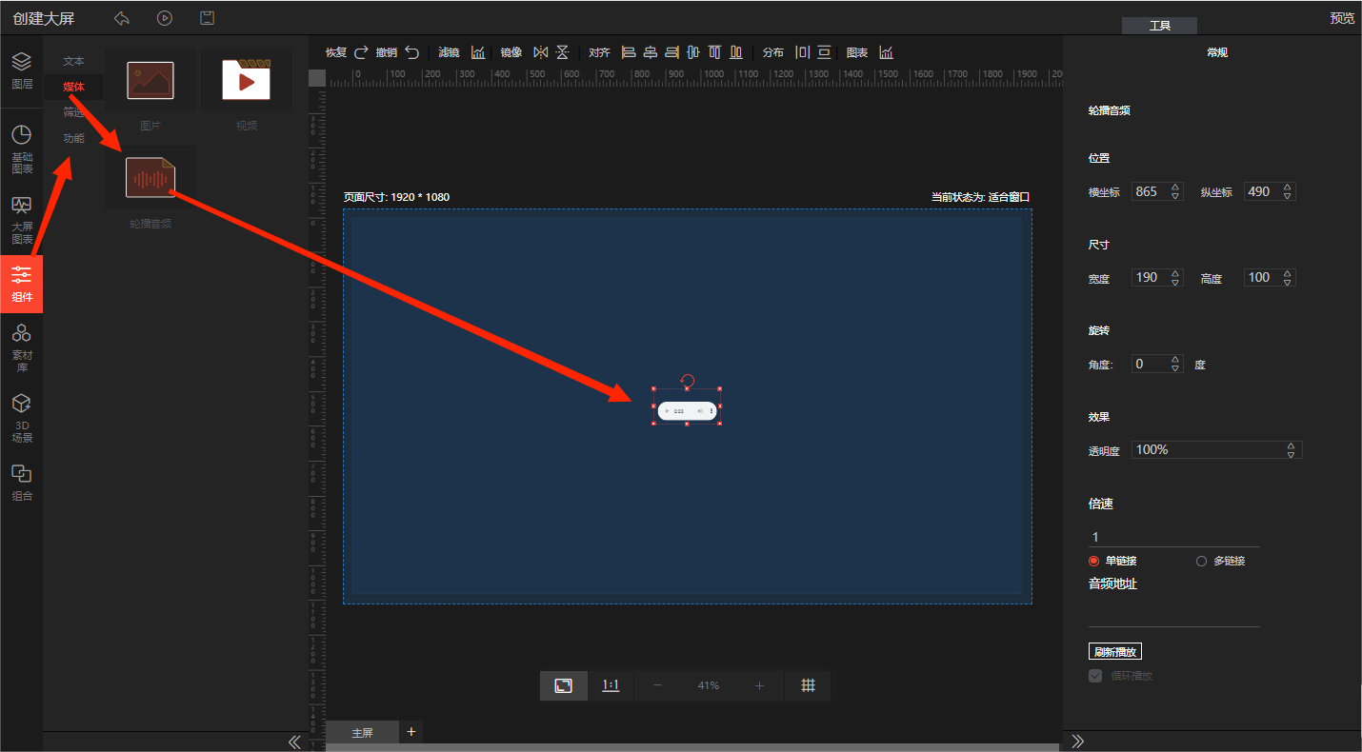Viewport: 1362px width, 752px height.
Task: Zoom in the canvas with plus
Action: tap(759, 685)
